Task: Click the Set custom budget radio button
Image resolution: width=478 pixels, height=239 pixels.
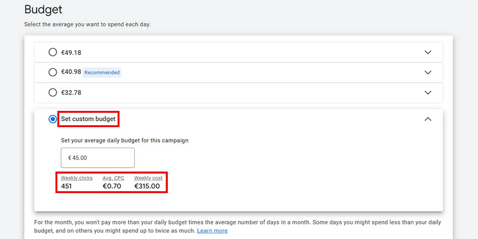Action: coord(53,119)
